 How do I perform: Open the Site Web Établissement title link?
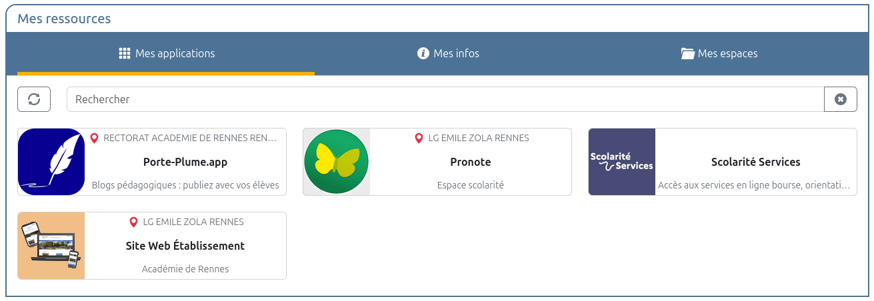tap(185, 246)
